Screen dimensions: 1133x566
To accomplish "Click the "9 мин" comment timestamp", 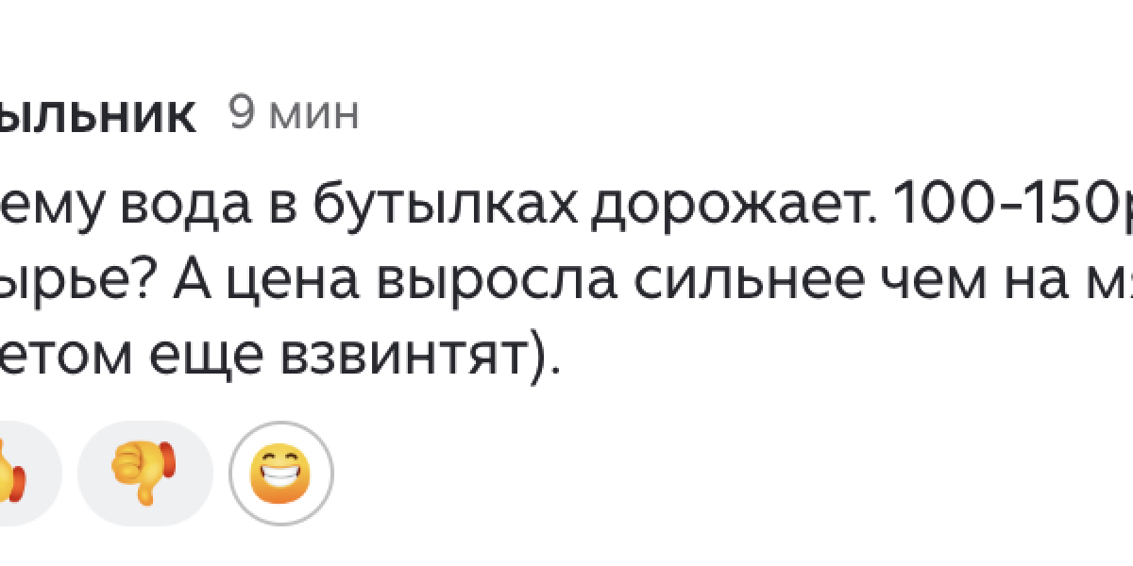I will pos(294,115).
